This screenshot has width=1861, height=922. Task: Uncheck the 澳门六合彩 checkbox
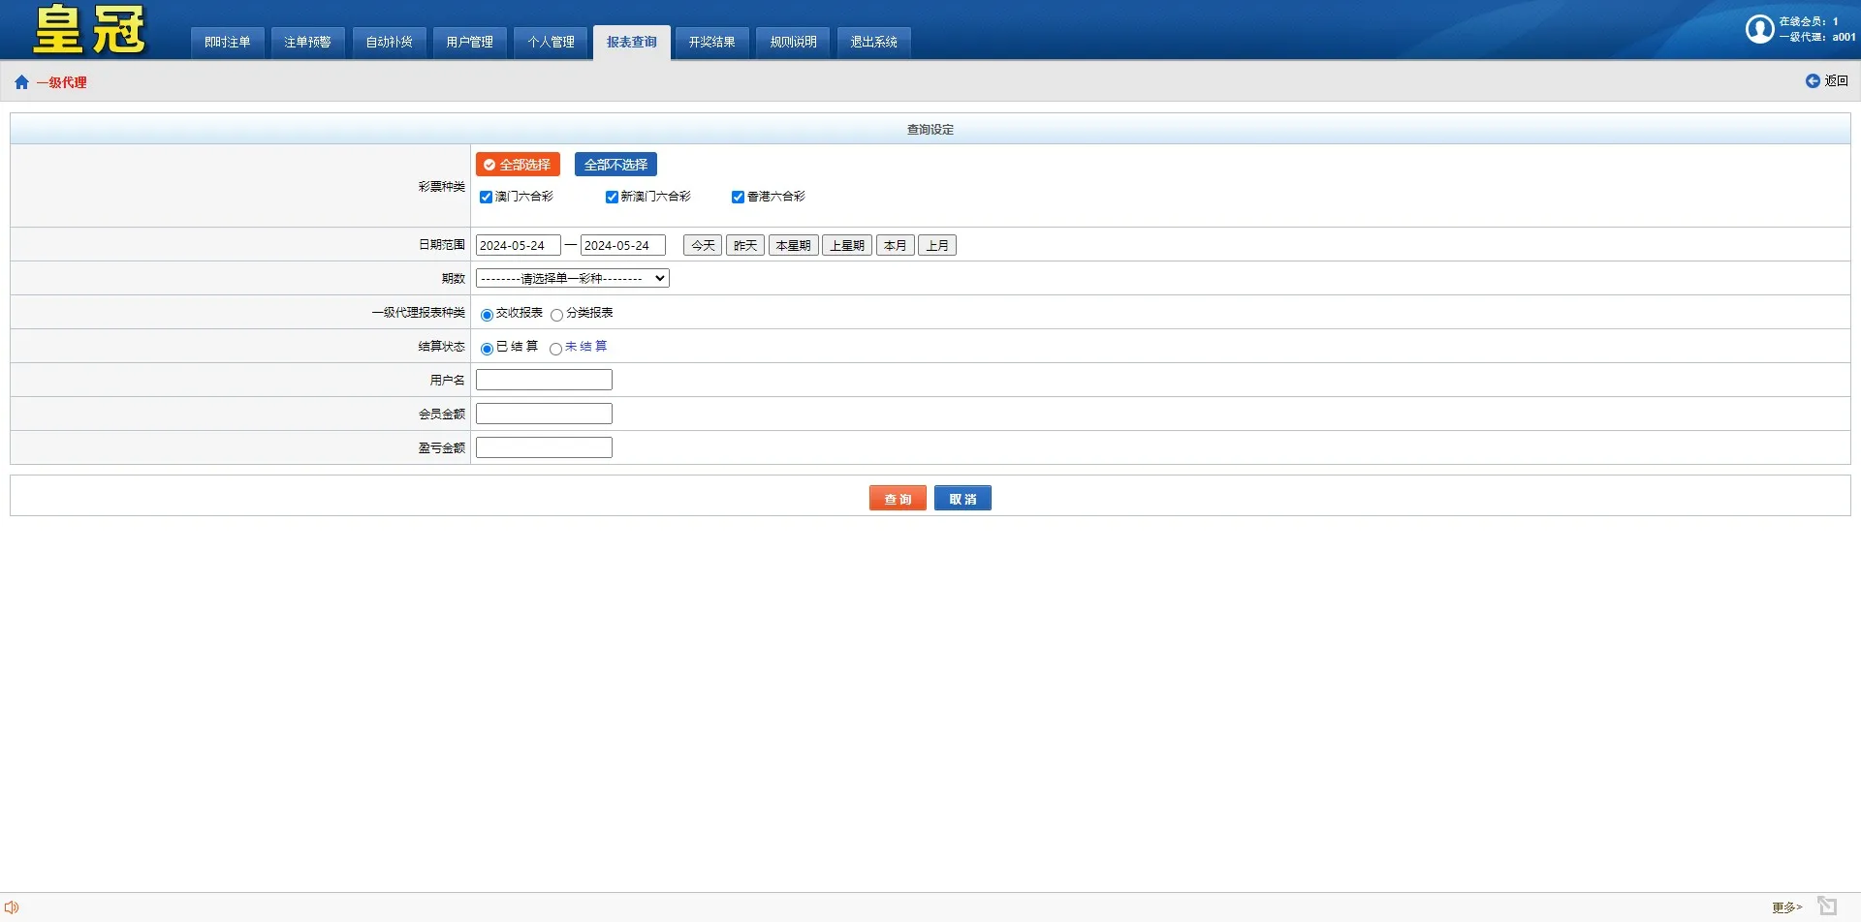point(487,198)
